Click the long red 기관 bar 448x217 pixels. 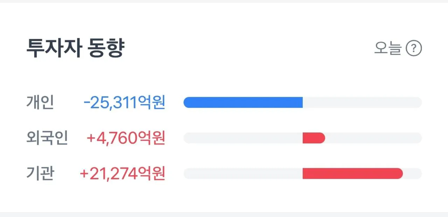[353, 174]
